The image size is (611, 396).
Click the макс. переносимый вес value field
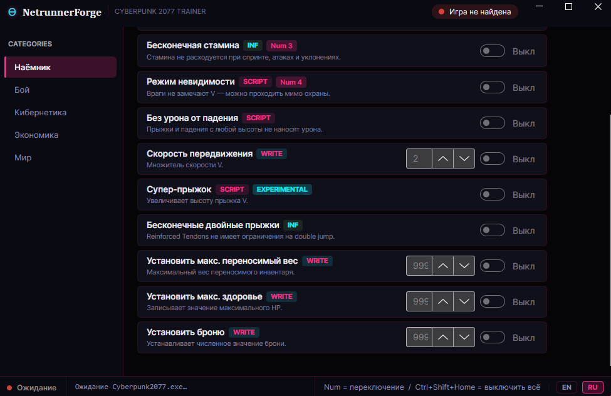coord(419,266)
